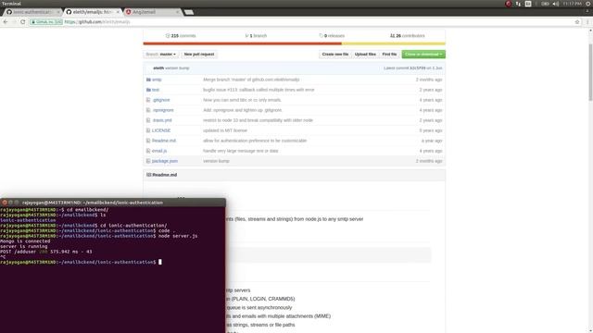593x333 pixels.
Task: Expand the Branch: master dropdown
Action: pyautogui.click(x=161, y=55)
